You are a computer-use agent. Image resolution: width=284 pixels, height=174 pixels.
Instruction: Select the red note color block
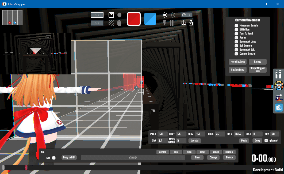[134, 19]
